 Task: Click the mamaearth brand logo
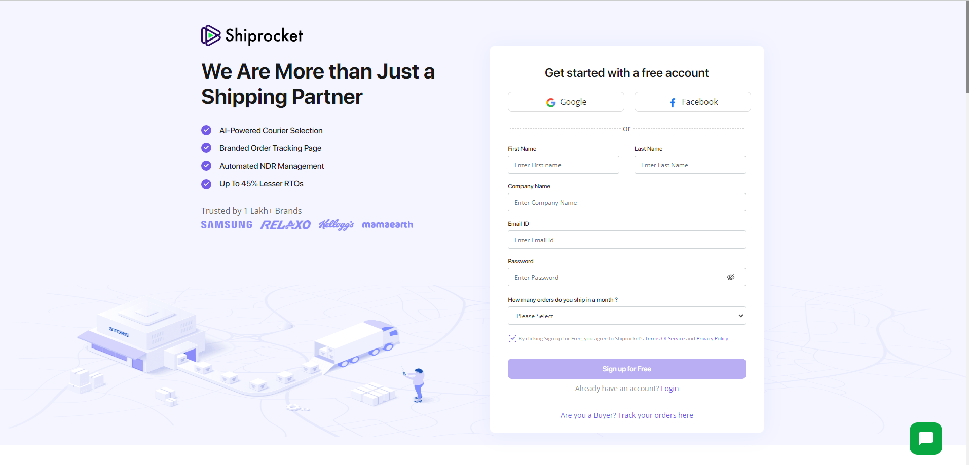pyautogui.click(x=388, y=224)
